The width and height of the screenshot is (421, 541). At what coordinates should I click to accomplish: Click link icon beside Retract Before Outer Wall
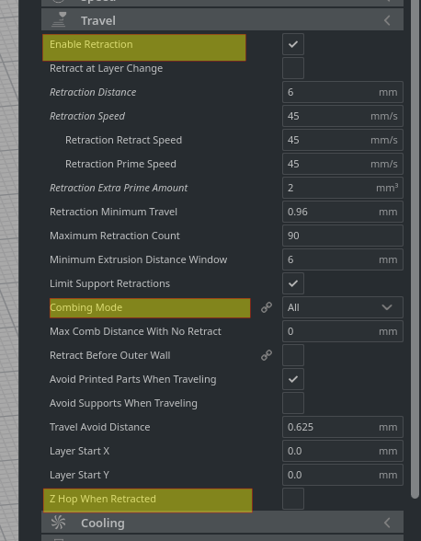(267, 355)
